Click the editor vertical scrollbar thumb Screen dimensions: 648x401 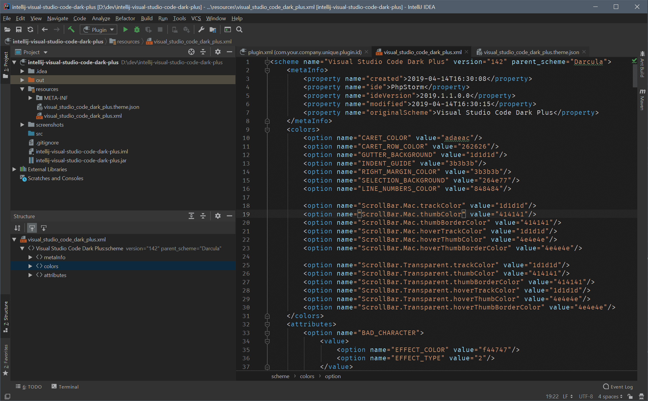point(634,76)
